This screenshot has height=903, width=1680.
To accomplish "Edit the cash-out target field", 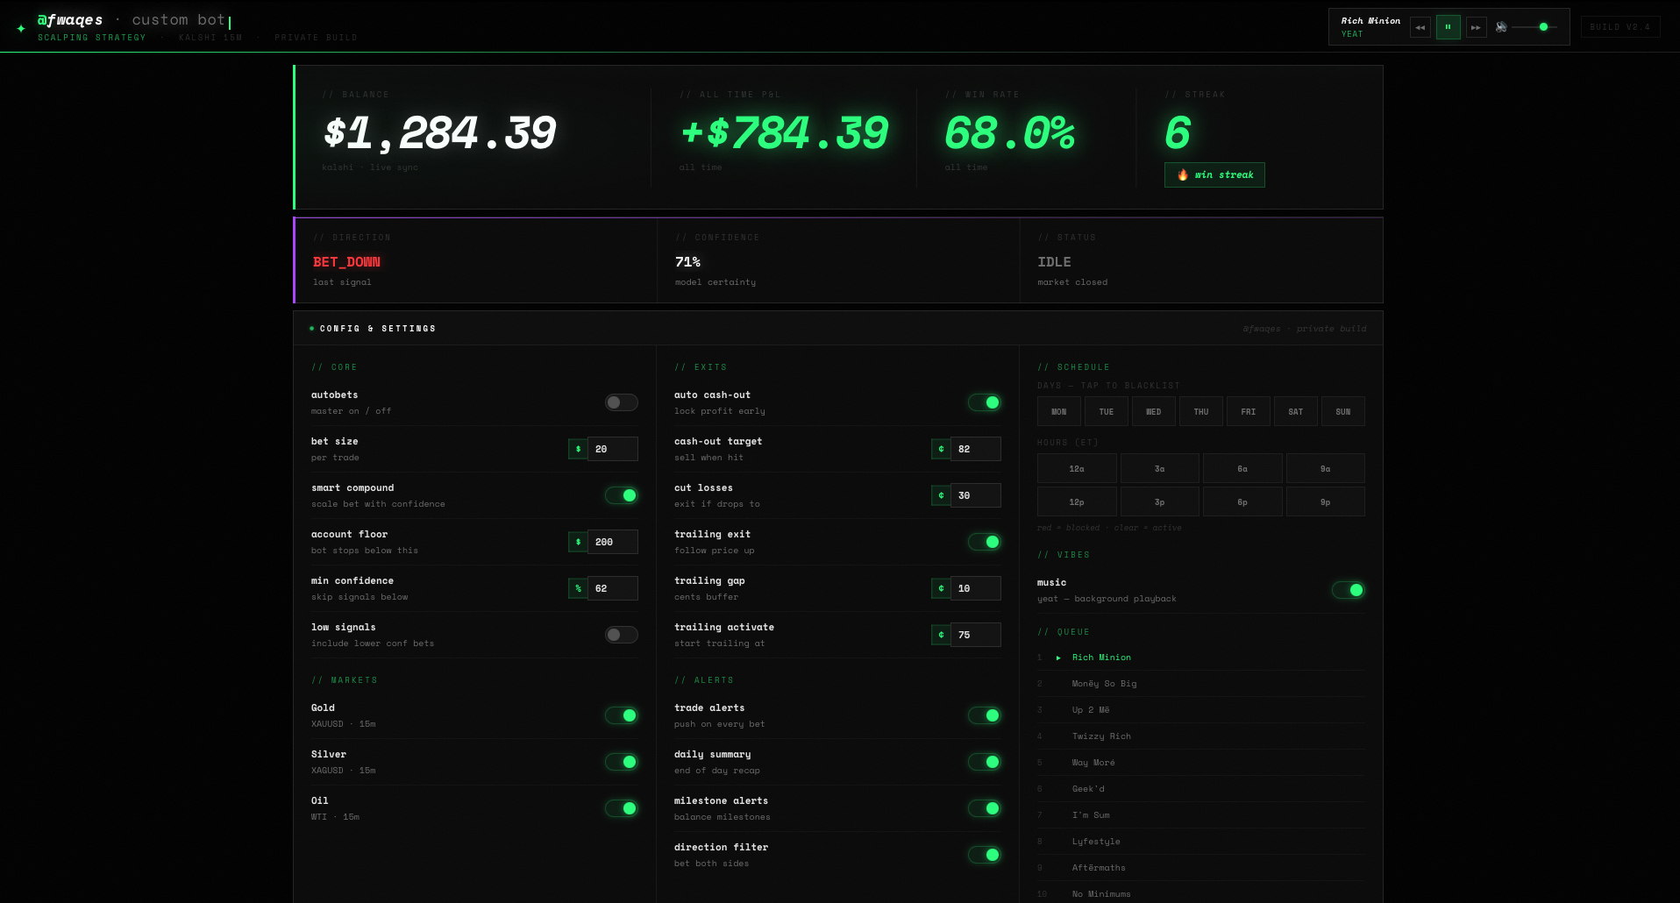I will tap(975, 449).
